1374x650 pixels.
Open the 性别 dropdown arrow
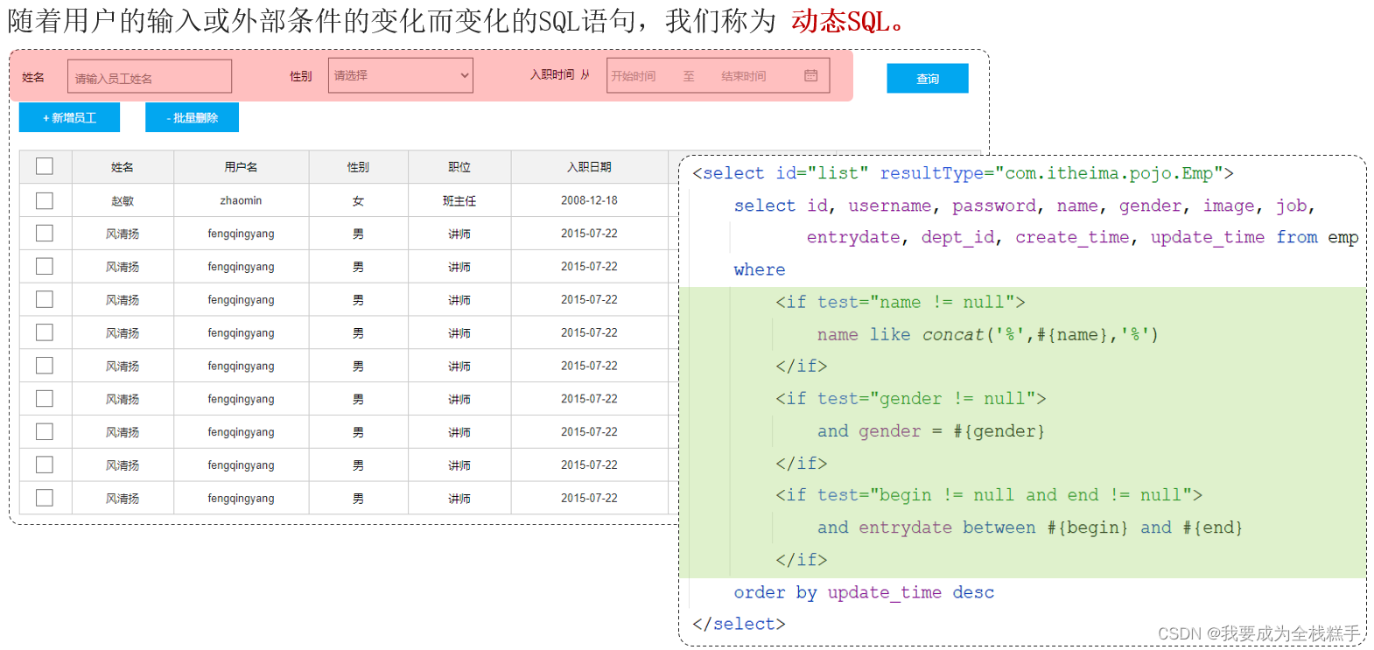[465, 76]
